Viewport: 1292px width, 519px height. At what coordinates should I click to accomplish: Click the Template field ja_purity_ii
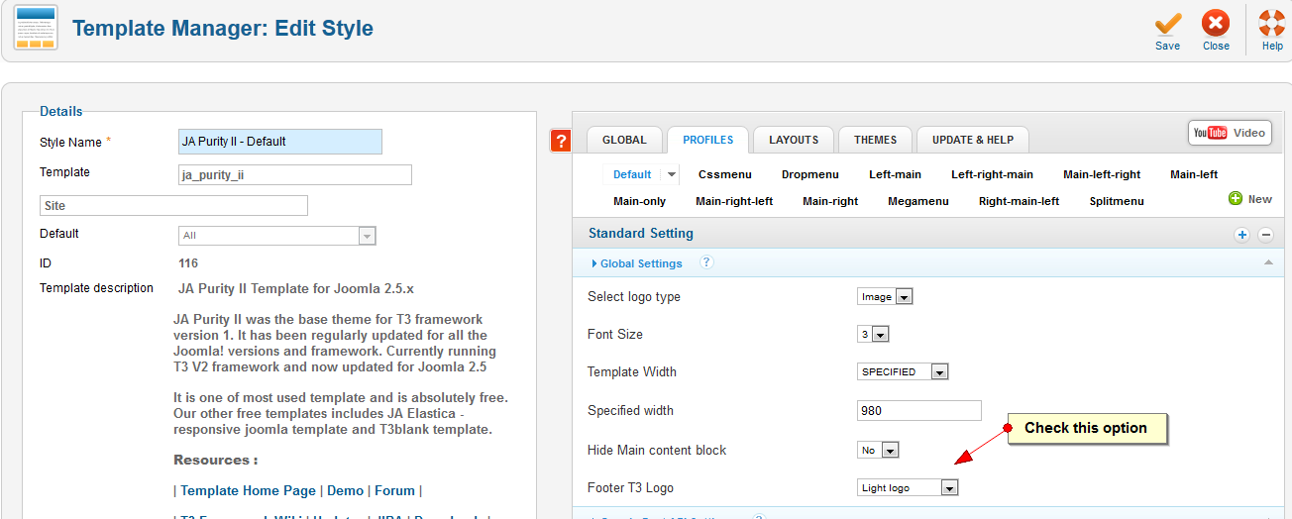click(x=295, y=175)
